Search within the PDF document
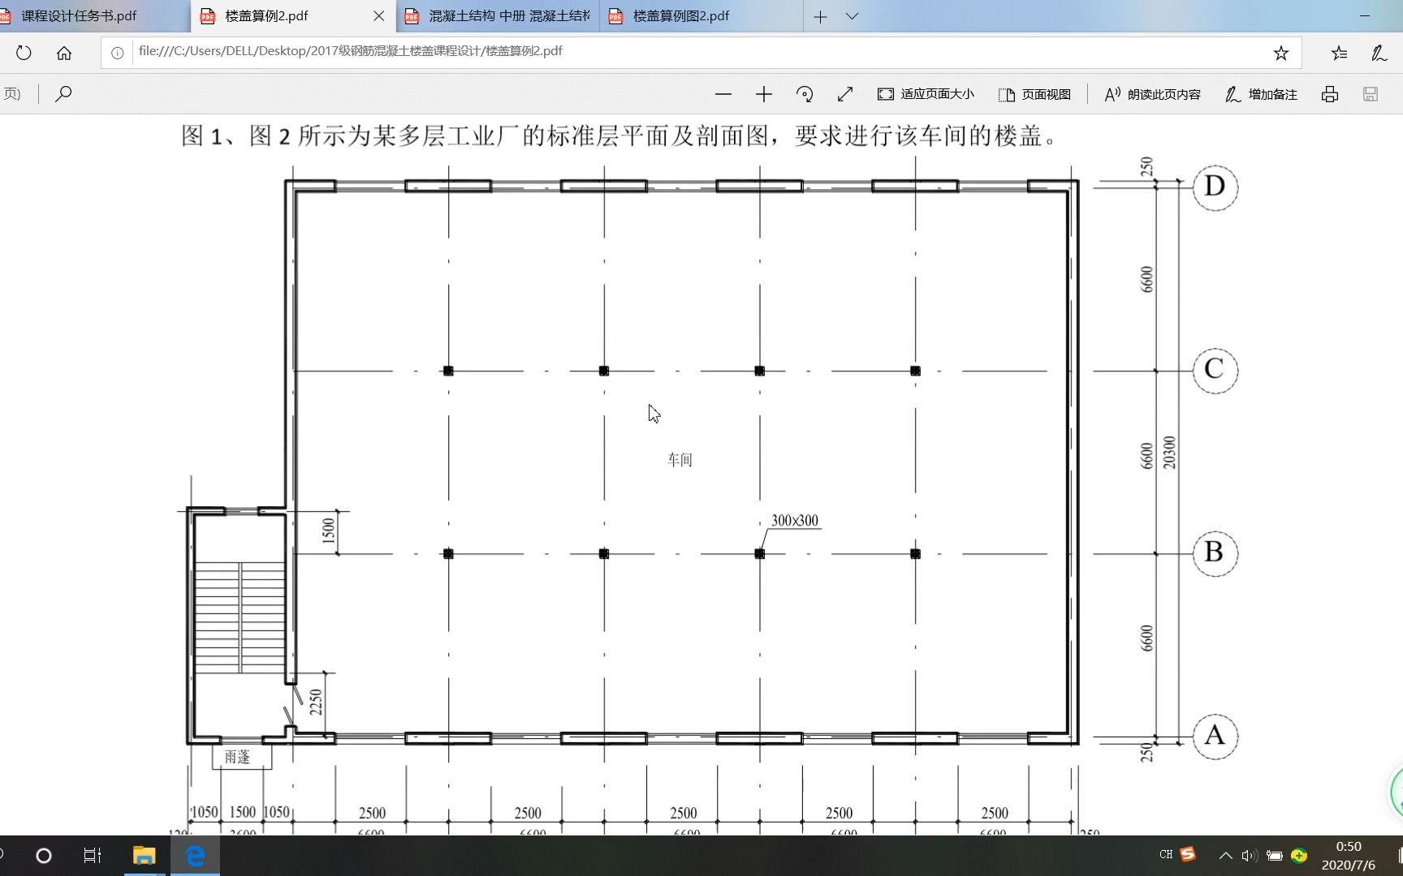This screenshot has width=1403, height=876. click(x=63, y=94)
